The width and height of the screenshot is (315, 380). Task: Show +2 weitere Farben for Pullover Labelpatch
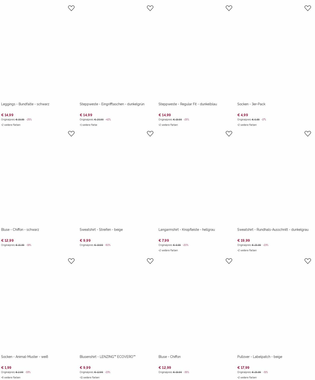tap(247, 377)
